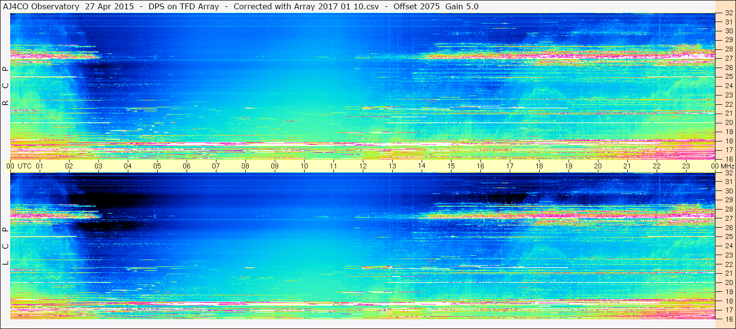The height and width of the screenshot is (329, 736).
Task: Click 'Corrected with Array 2017 01 10.csv' text
Action: pyautogui.click(x=306, y=6)
